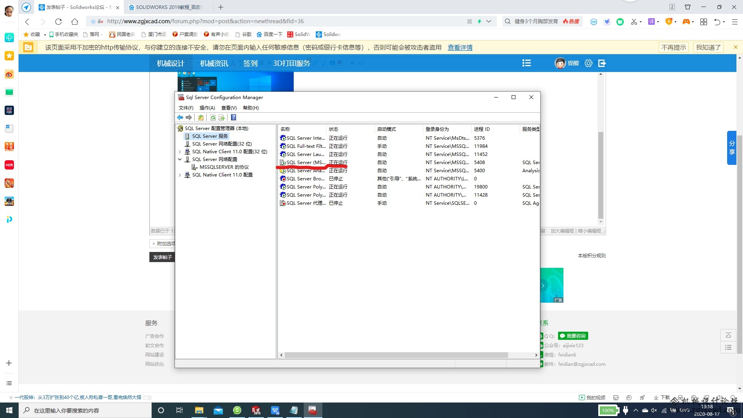Click the 我知道了 button

pos(708,48)
